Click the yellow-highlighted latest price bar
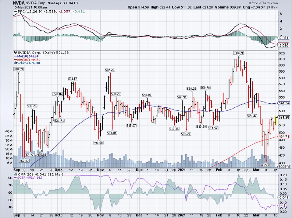This screenshot has height=218, width=292. pos(276,120)
